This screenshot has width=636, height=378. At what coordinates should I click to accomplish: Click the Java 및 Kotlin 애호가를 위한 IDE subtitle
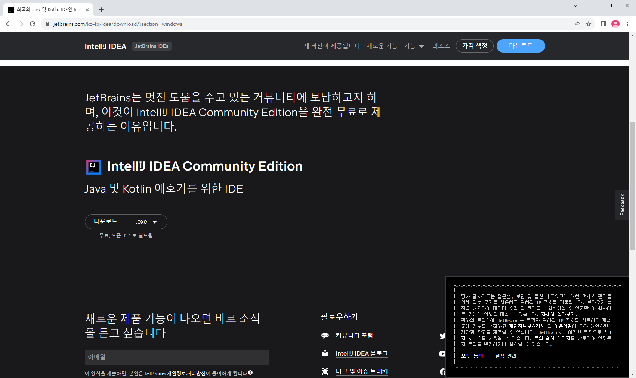(164, 188)
